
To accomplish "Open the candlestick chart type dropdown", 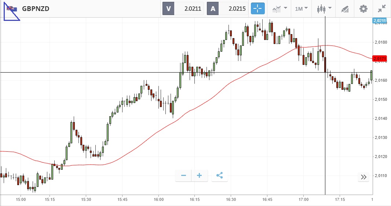I will point(324,8).
